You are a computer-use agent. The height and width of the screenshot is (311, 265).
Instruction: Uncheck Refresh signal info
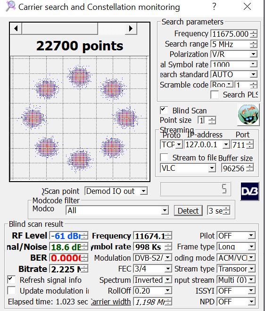coord(11,279)
